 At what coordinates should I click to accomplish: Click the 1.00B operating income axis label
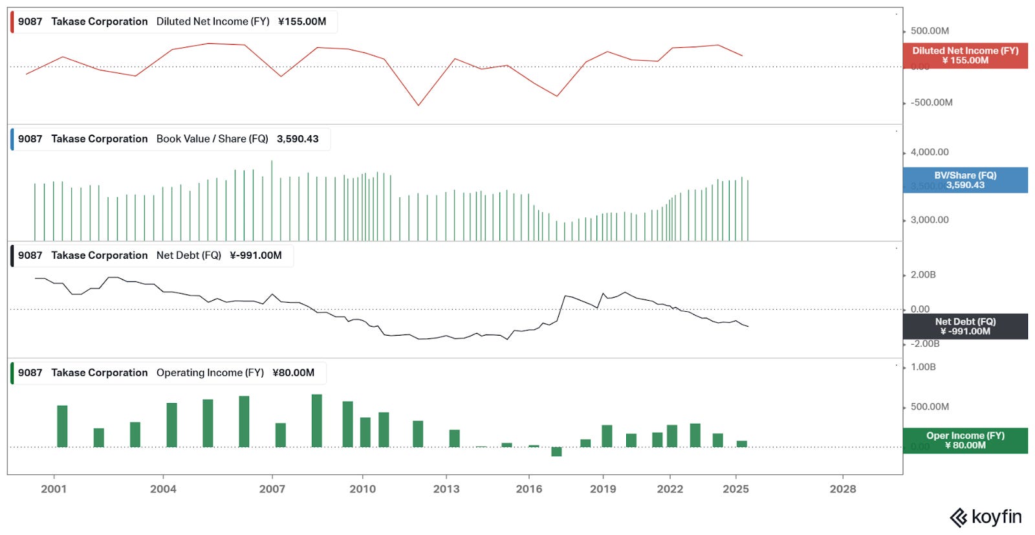pos(923,367)
